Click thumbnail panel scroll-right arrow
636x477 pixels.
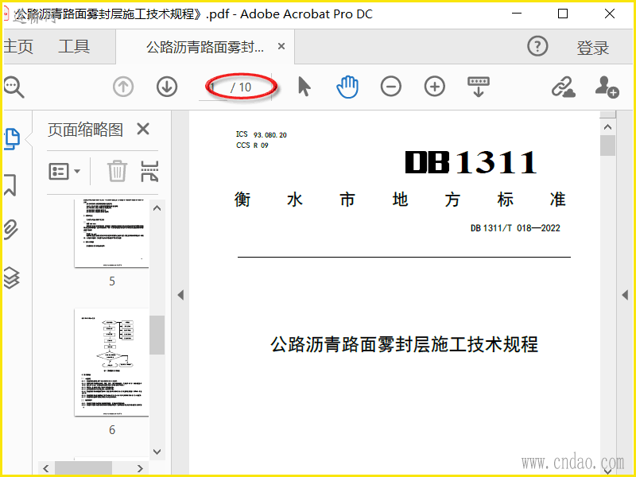pyautogui.click(x=140, y=468)
